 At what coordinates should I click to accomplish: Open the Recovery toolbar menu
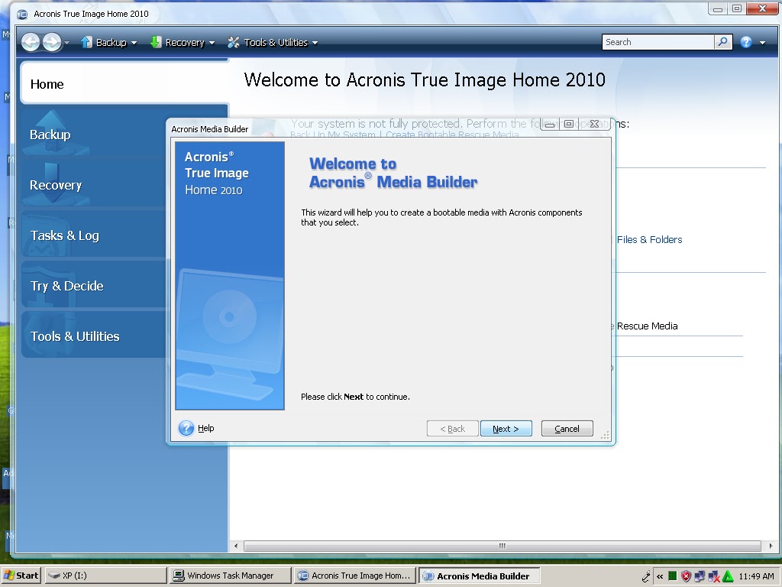(x=182, y=43)
